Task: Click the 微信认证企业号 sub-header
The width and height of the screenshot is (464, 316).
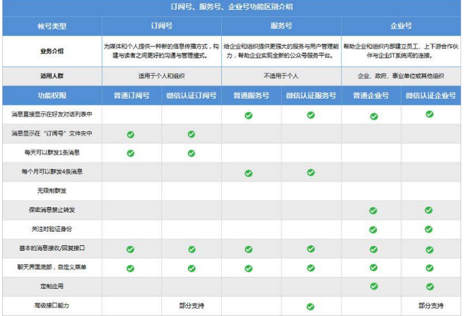Action: click(x=431, y=95)
